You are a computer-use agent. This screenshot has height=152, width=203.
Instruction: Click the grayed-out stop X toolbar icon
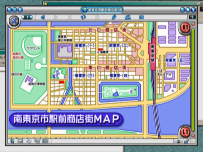(70, 17)
